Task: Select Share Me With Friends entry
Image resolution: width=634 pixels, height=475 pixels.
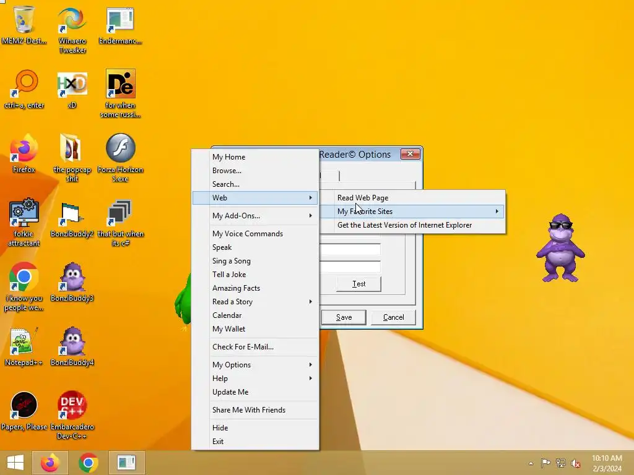Action: [x=255, y=410]
